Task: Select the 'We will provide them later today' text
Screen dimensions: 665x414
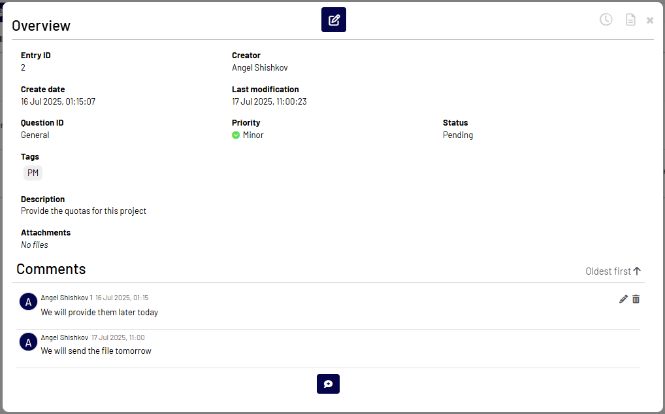Action: tap(99, 312)
